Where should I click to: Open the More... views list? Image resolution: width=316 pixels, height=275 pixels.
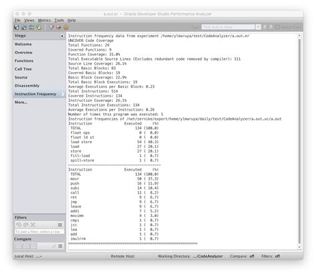pos(39,103)
